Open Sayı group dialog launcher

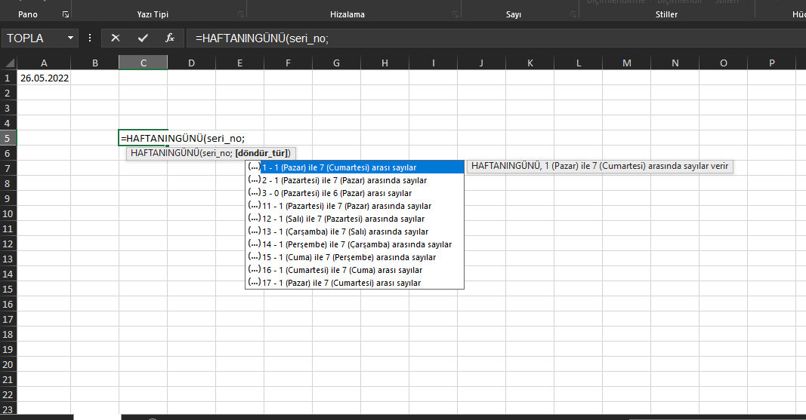tap(573, 14)
